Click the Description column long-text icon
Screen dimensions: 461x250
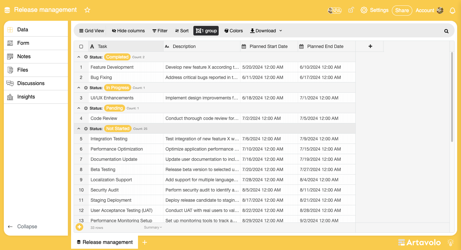click(x=167, y=46)
